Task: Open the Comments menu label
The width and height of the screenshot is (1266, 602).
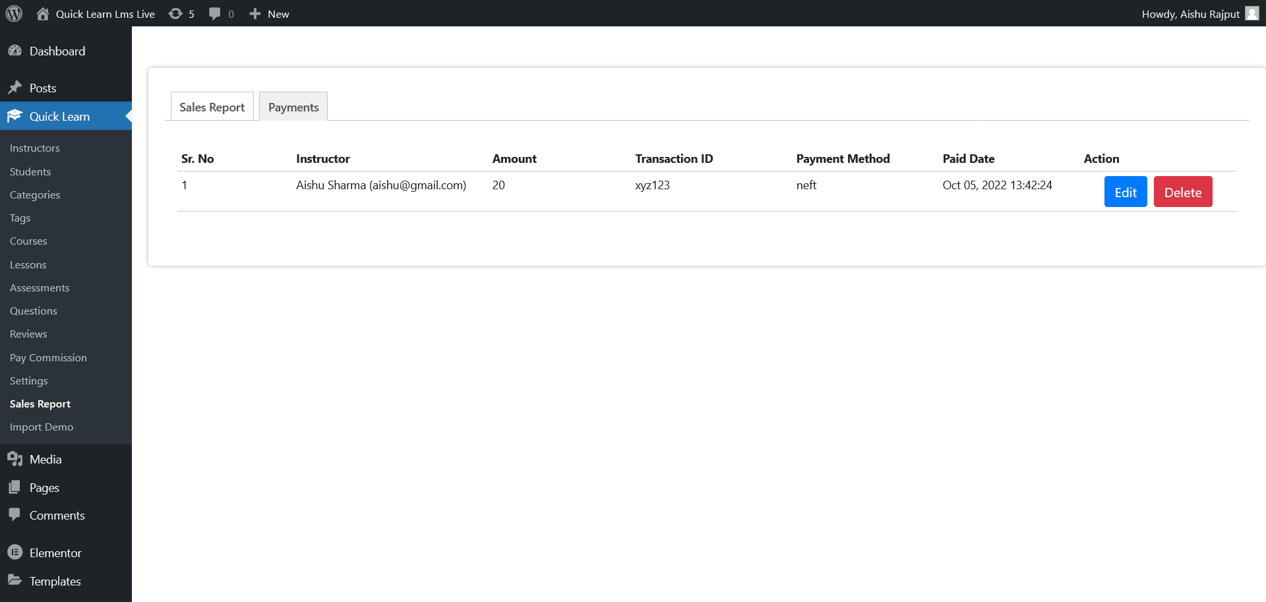Action: click(57, 515)
